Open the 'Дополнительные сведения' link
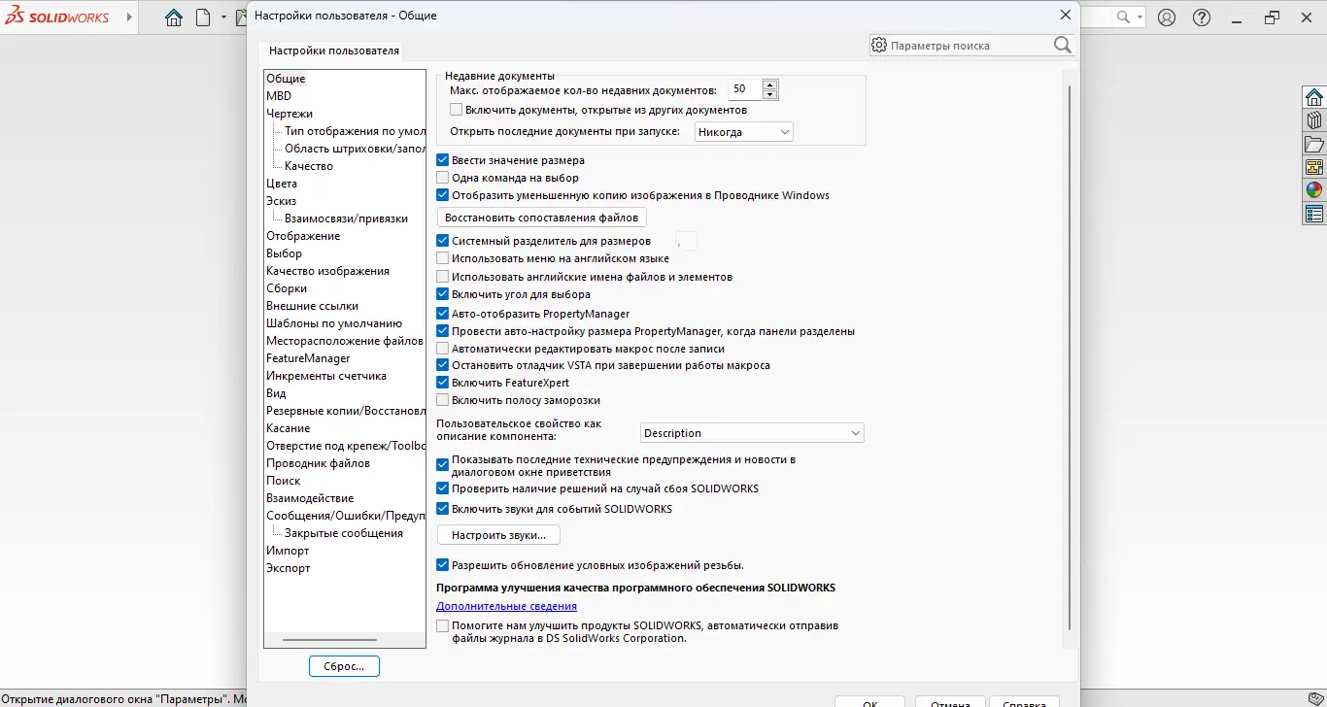 point(506,606)
